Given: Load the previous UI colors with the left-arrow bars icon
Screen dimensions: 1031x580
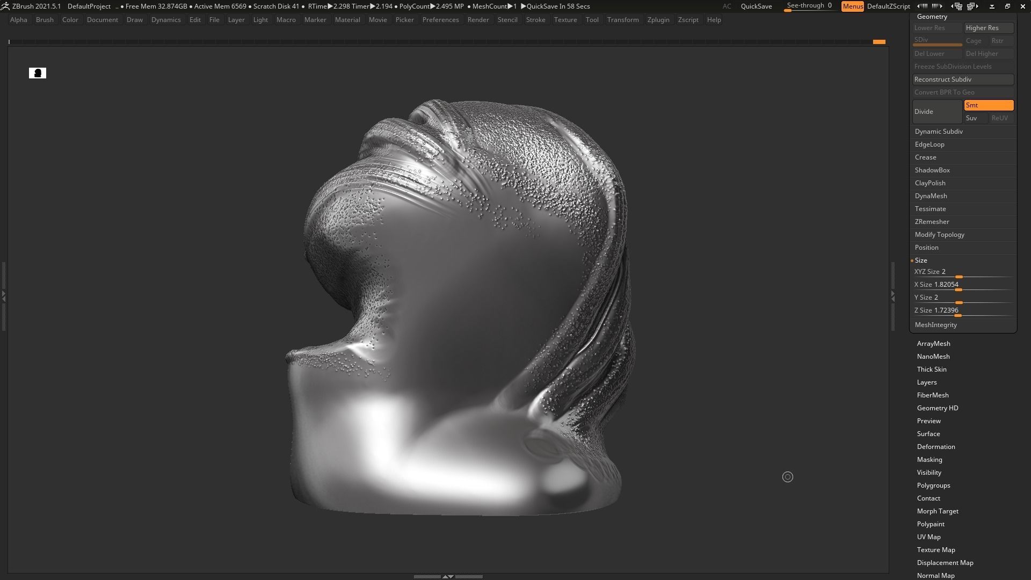Looking at the screenshot, I should click(x=922, y=6).
